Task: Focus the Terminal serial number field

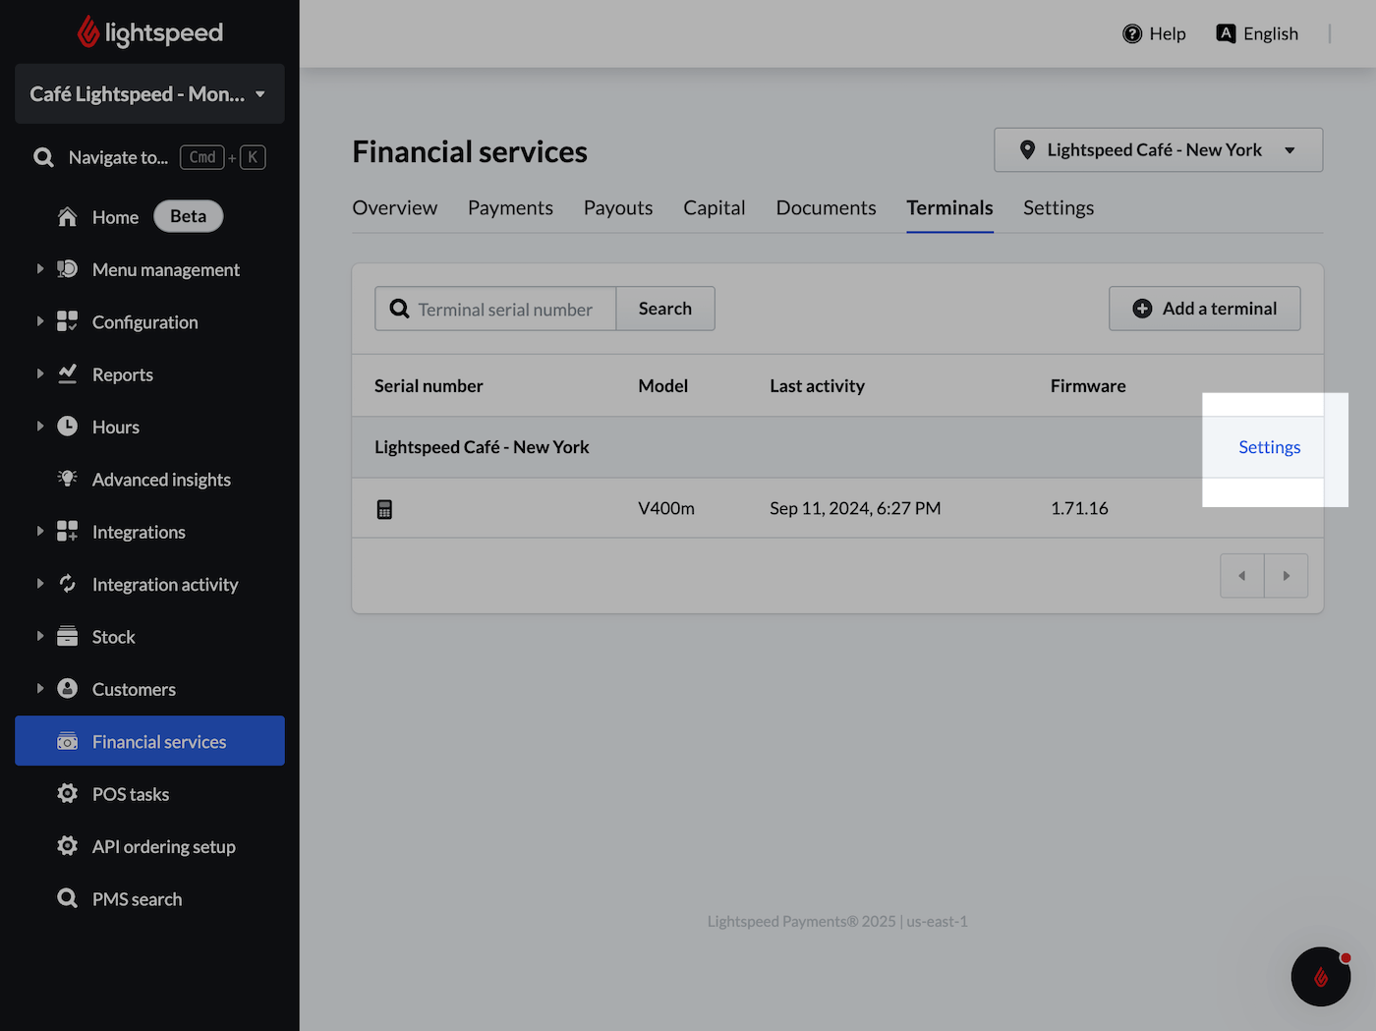Action: click(x=504, y=310)
